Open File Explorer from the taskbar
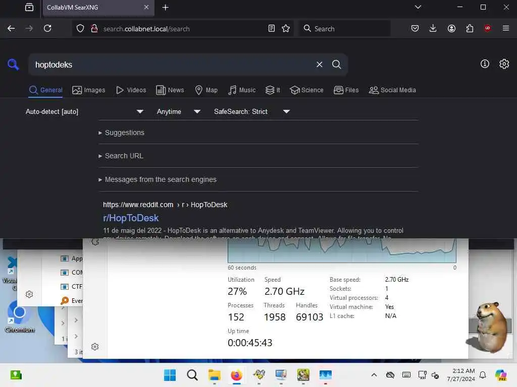The height and width of the screenshot is (387, 517). pyautogui.click(x=214, y=375)
